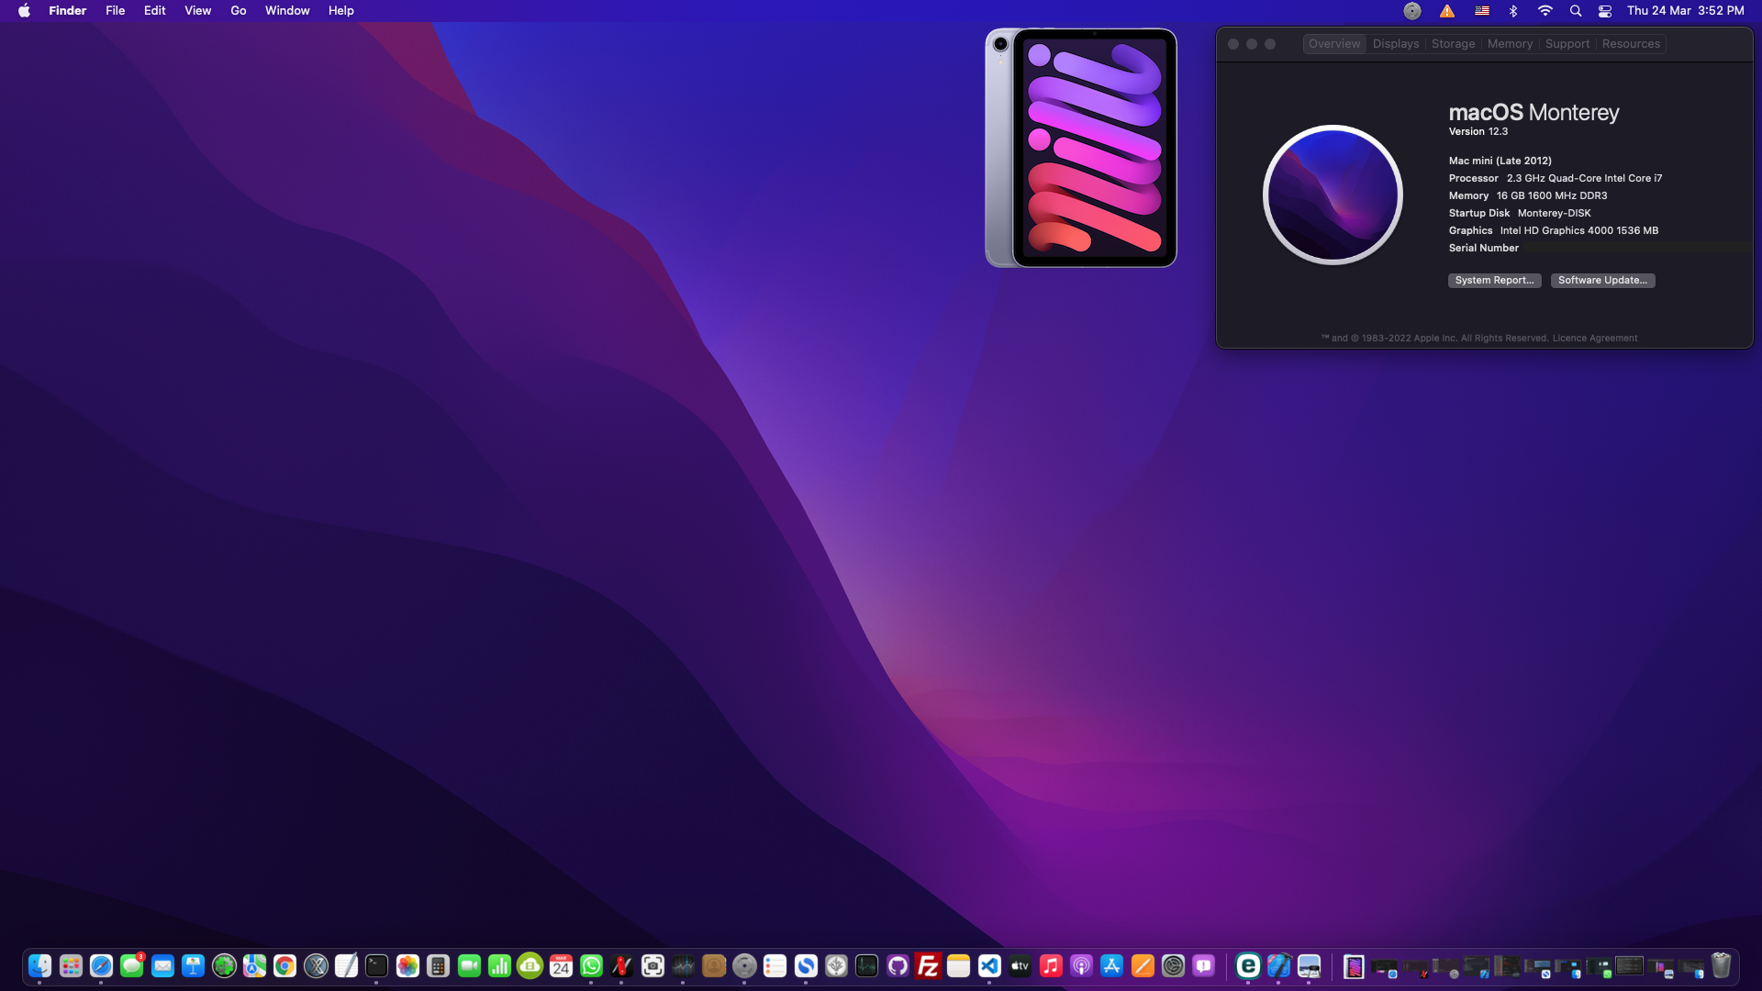
Task: Open Reminders from the Dock
Action: pyautogui.click(x=775, y=966)
